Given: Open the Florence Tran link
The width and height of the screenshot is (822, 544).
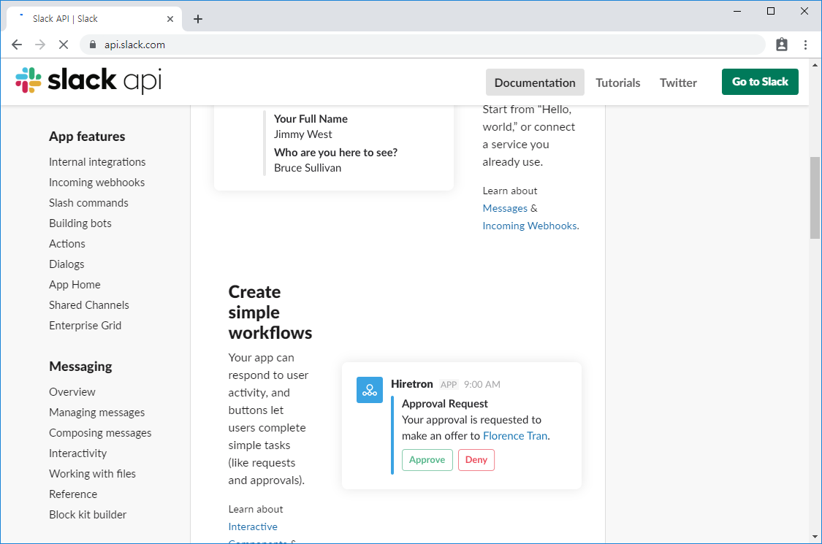Looking at the screenshot, I should tap(515, 435).
